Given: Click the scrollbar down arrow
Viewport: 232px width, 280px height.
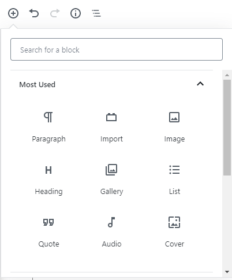Looking at the screenshot, I should [227, 272].
